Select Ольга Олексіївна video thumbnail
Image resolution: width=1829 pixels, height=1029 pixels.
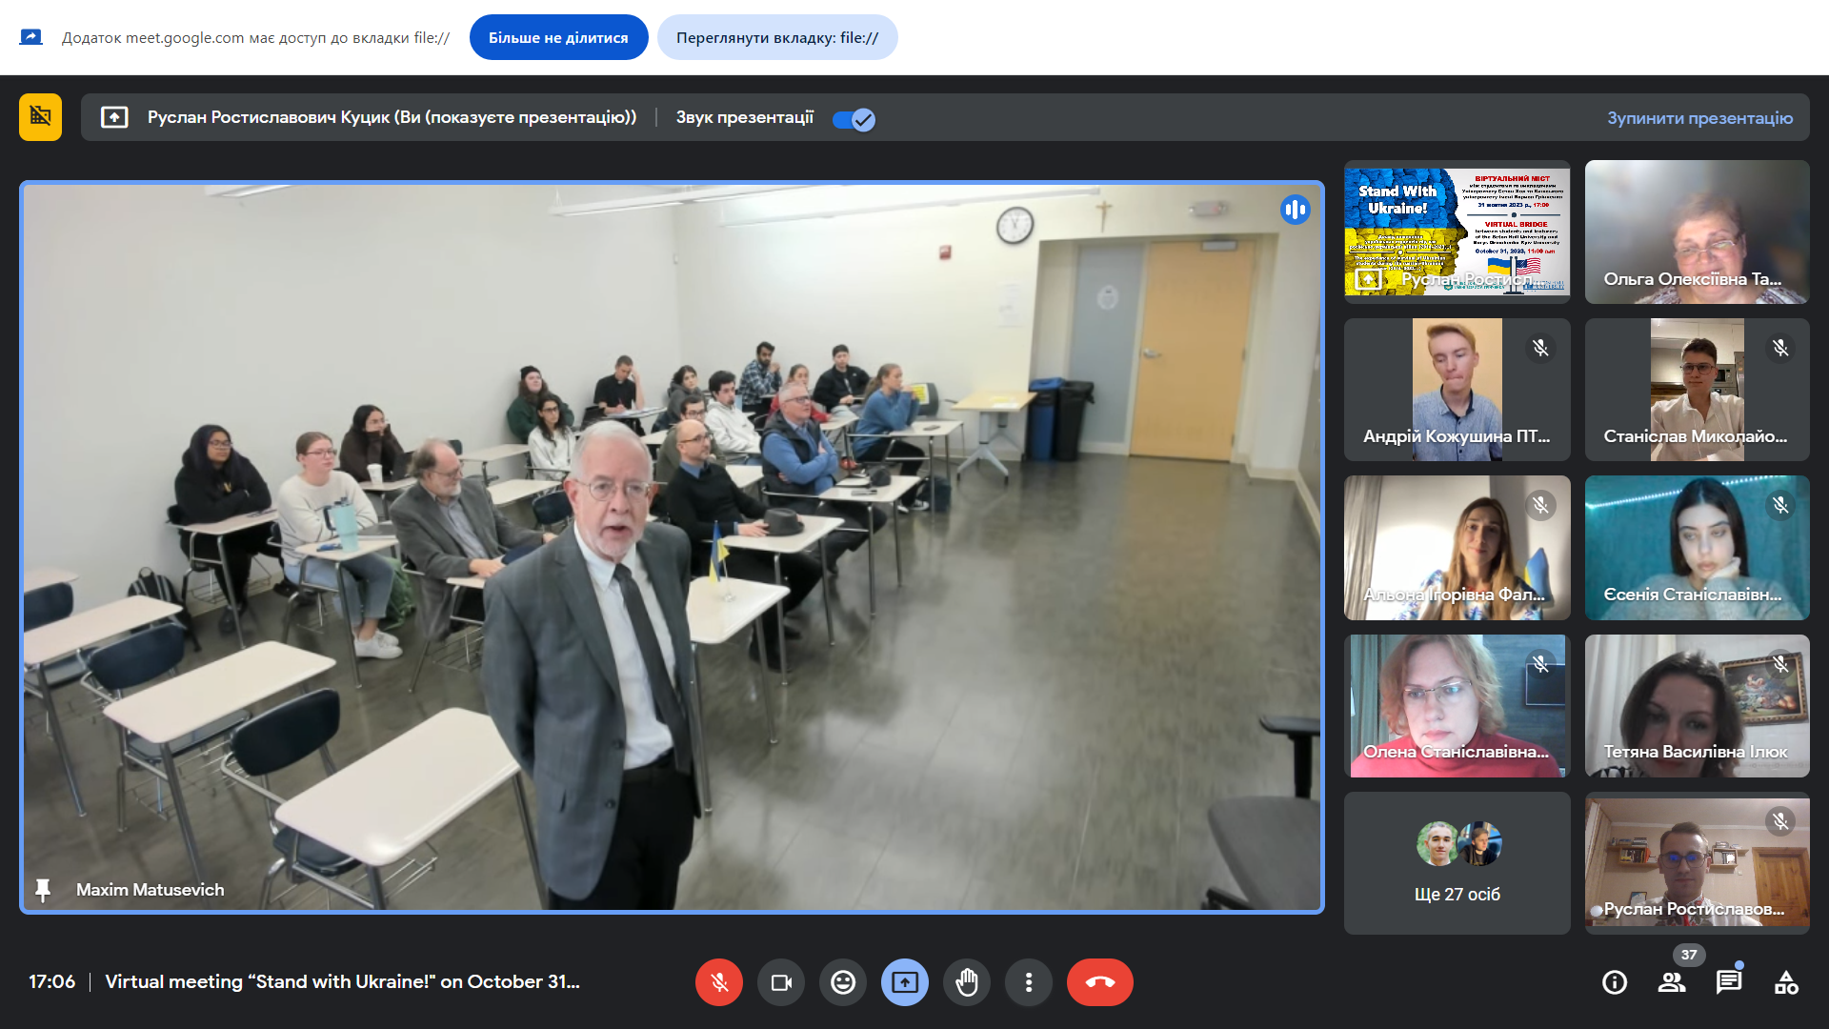(1697, 232)
